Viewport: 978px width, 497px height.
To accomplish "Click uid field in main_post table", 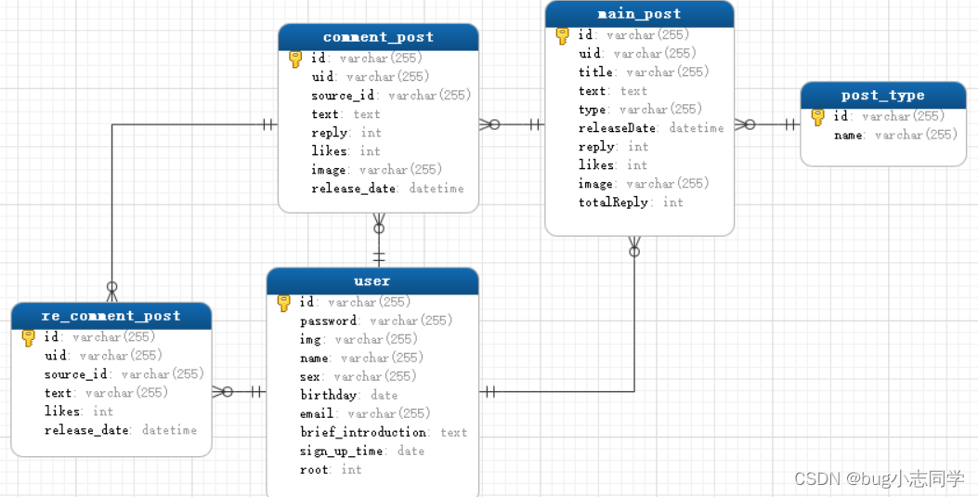I will (637, 54).
